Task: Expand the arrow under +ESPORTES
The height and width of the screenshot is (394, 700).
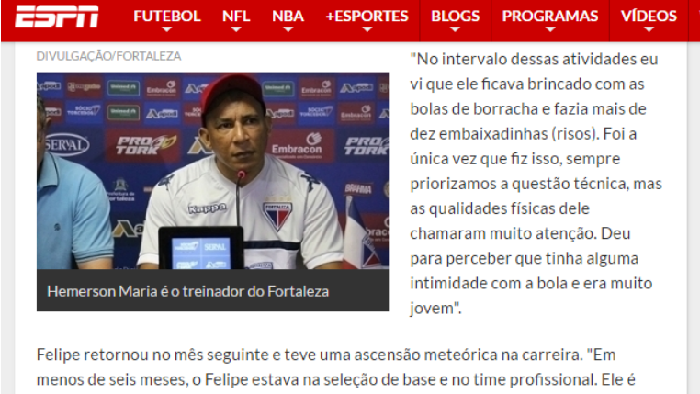Action: pyautogui.click(x=367, y=29)
